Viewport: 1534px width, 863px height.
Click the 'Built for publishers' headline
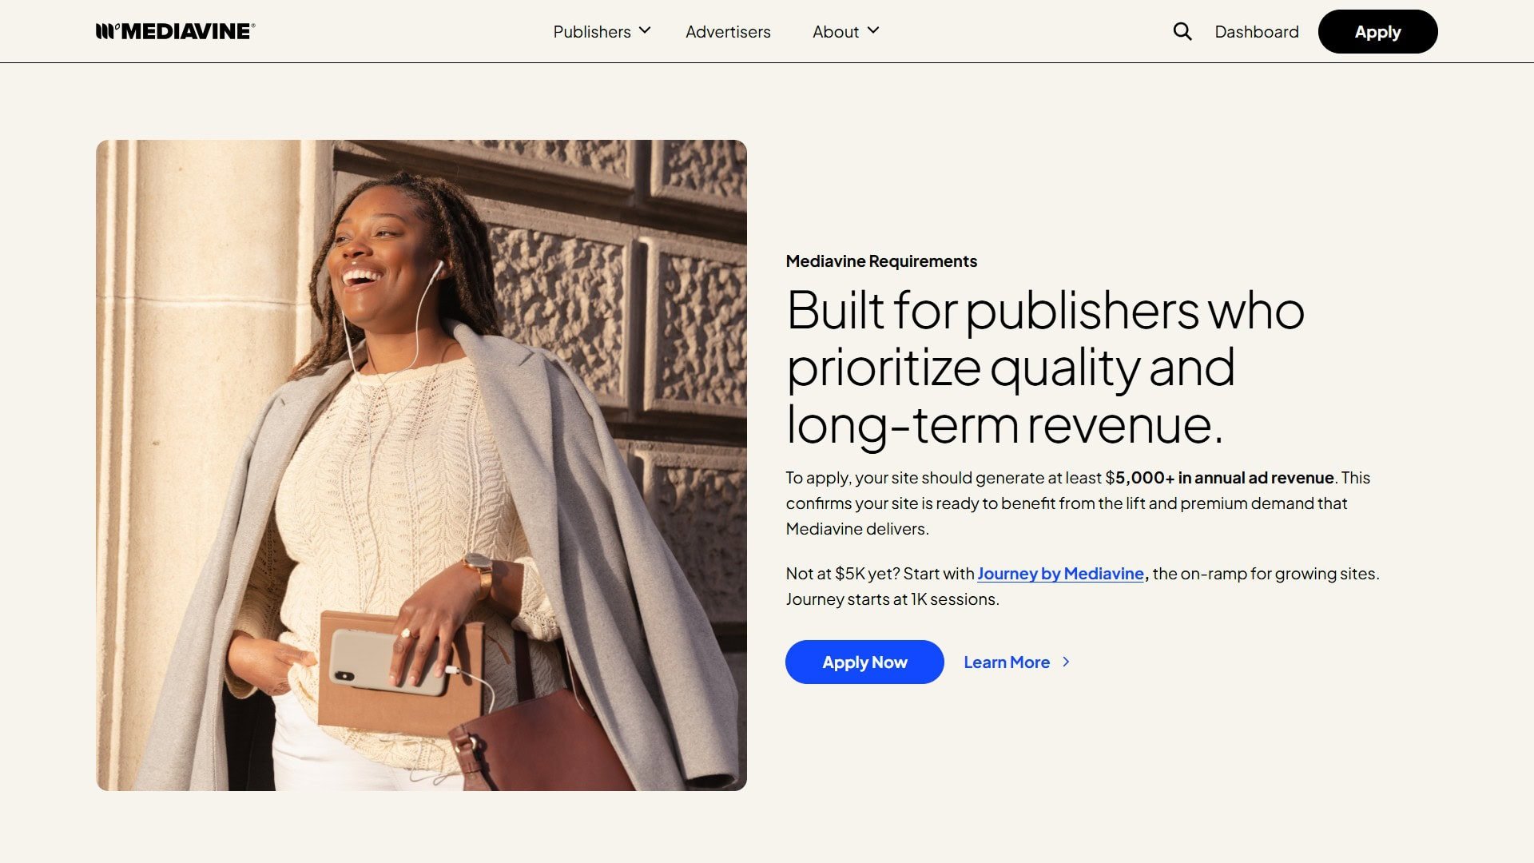click(1045, 368)
